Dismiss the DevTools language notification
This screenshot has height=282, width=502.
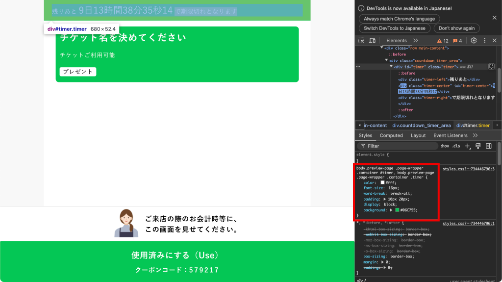point(494,18)
